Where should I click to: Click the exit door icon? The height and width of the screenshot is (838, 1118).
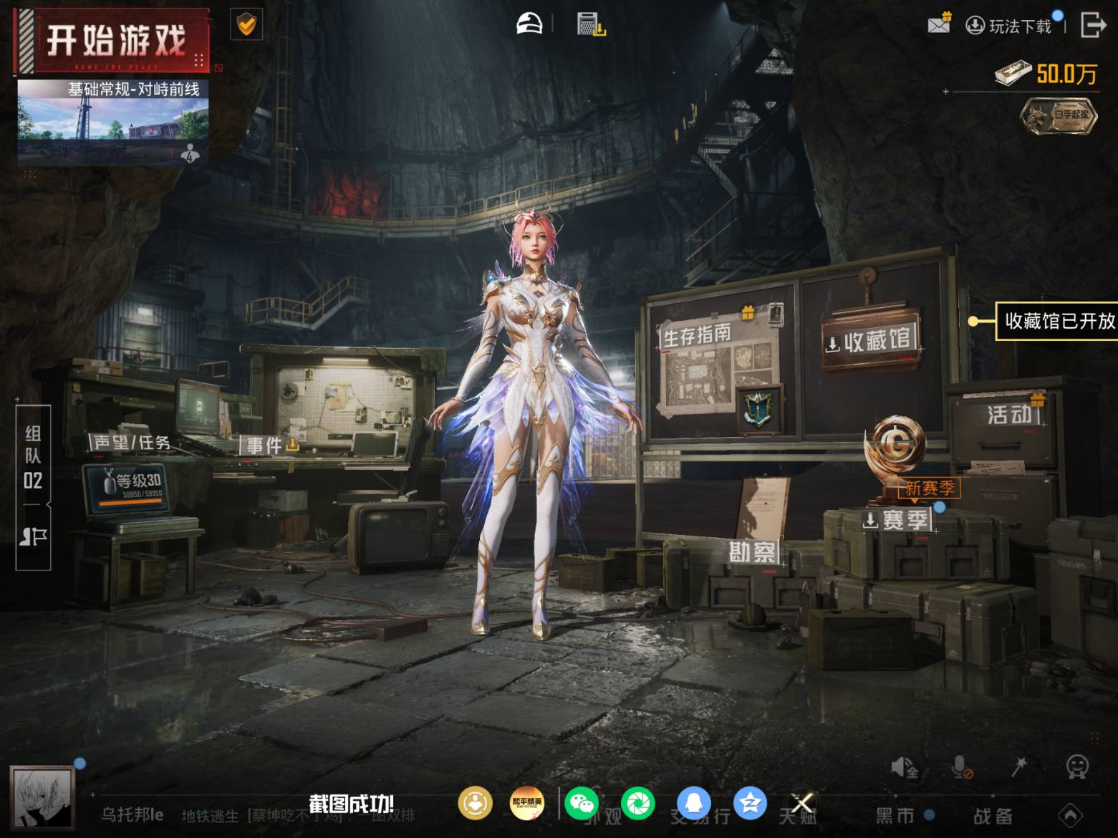coord(1092,24)
